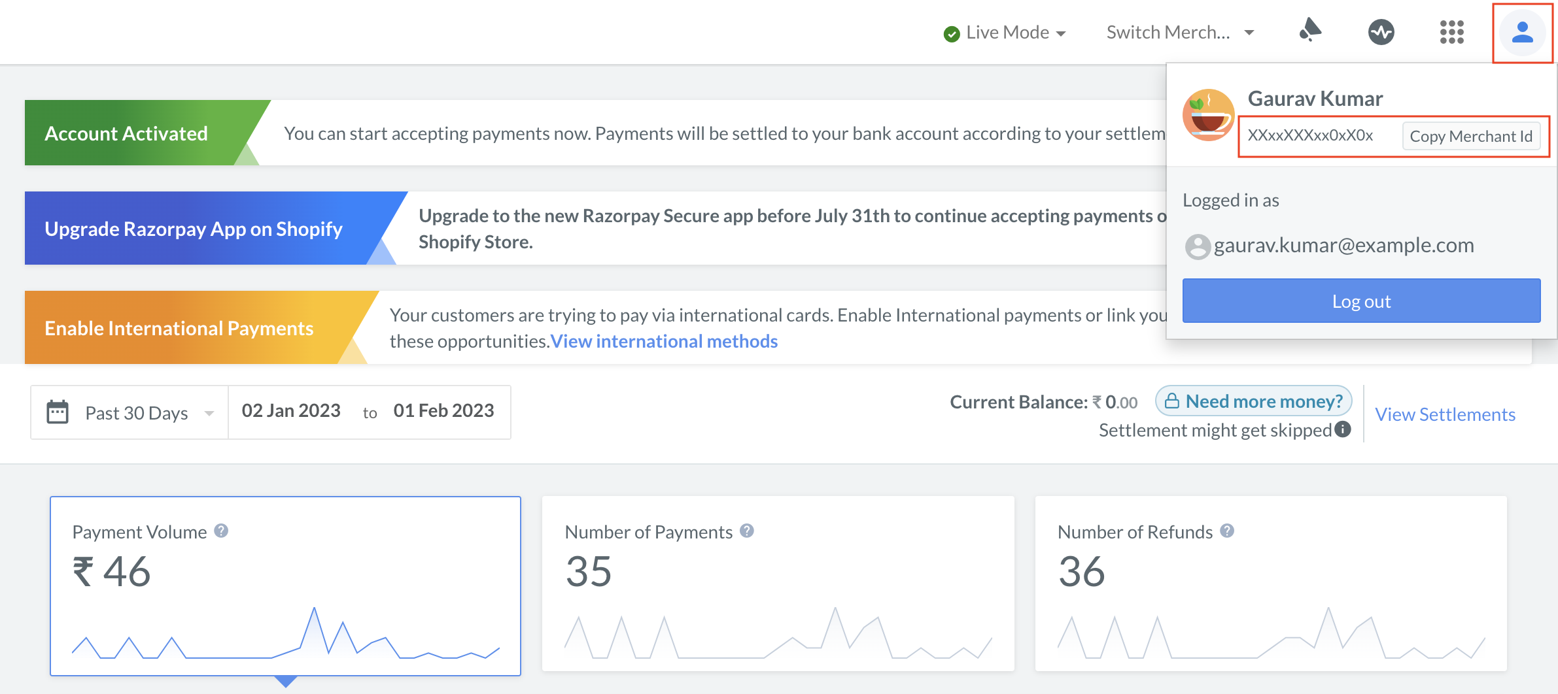Click the Log out button
This screenshot has width=1558, height=694.
(1361, 301)
